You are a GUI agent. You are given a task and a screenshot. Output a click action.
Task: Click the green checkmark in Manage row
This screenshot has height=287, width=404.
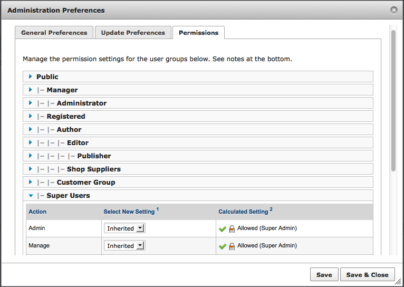tap(223, 246)
